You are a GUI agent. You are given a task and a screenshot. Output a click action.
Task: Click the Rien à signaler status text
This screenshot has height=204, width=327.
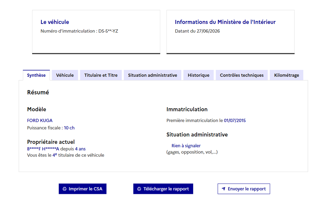tap(186, 146)
